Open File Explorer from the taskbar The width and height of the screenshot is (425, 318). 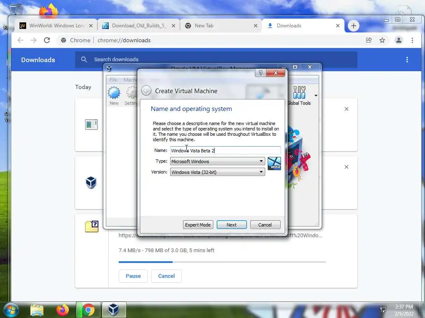coord(37,310)
